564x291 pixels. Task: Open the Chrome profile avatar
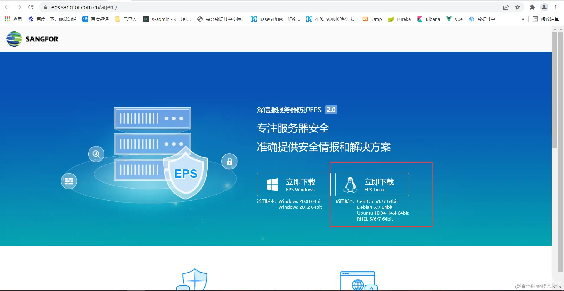[x=544, y=7]
